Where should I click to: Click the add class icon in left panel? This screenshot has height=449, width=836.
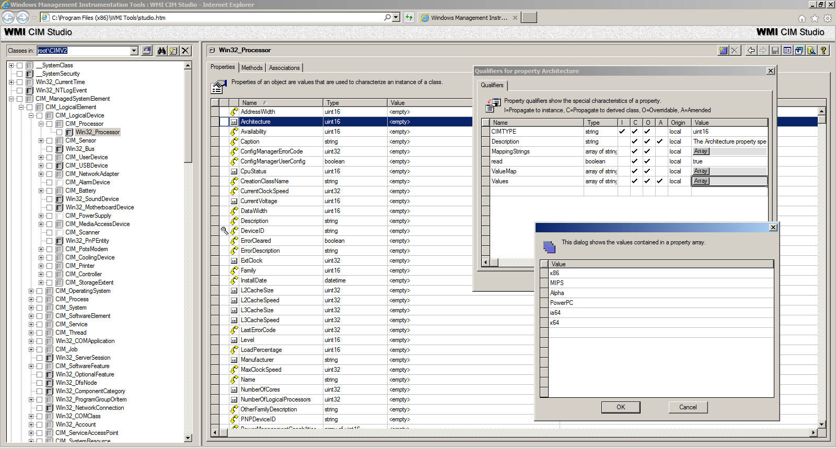173,51
